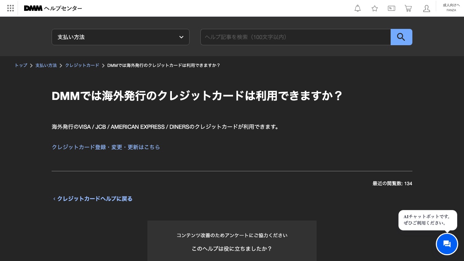The width and height of the screenshot is (464, 261).
Task: Open the user account icon
Action: (427, 8)
